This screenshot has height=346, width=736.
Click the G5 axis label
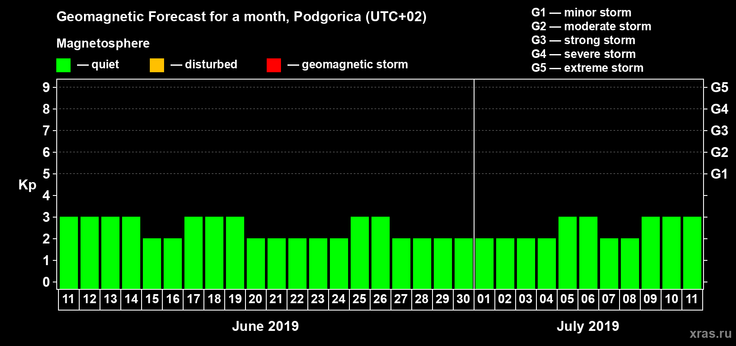[x=720, y=87]
